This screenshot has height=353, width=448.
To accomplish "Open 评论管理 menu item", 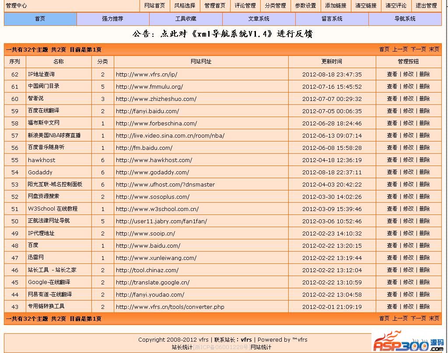I will pyautogui.click(x=245, y=5).
